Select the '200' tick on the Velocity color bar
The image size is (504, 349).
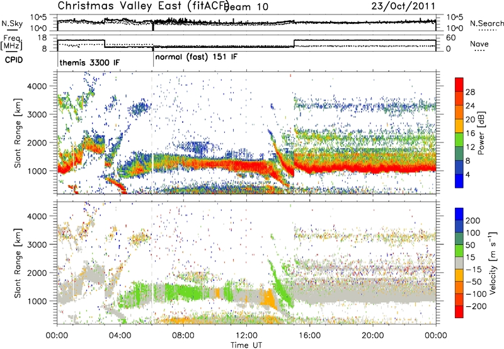point(473,220)
